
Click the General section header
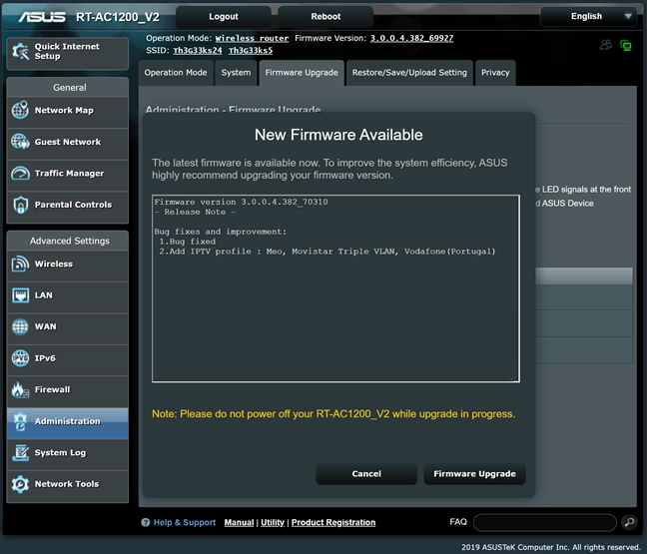pyautogui.click(x=69, y=88)
